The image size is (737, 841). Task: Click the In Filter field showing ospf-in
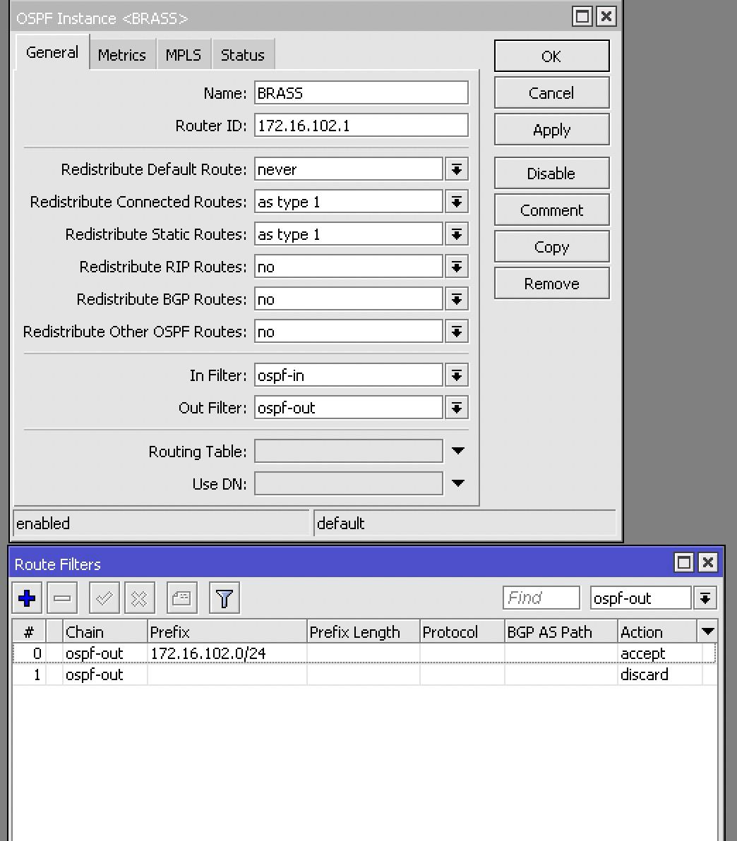[348, 375]
